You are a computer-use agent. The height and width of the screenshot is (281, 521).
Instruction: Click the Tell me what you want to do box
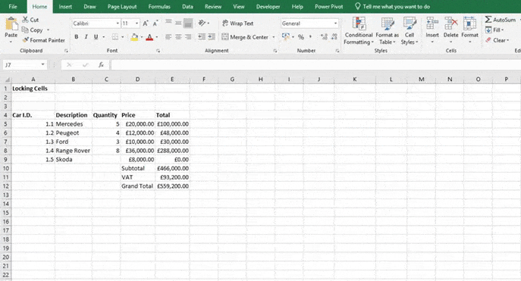(392, 7)
